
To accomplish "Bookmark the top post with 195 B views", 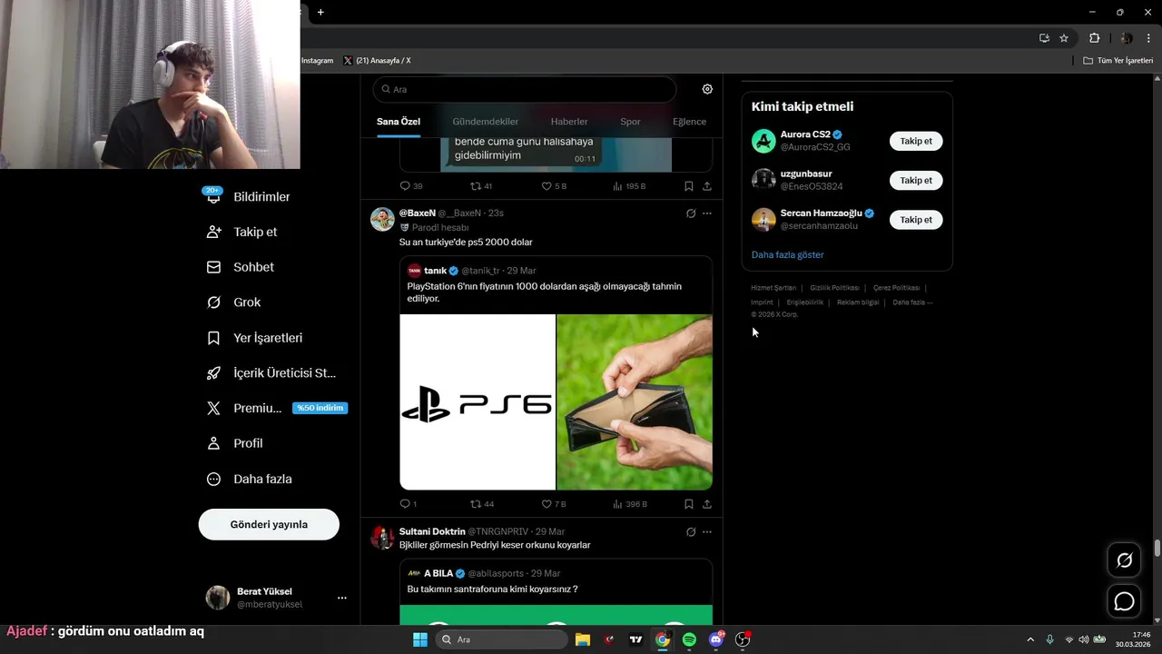I will coord(689,186).
